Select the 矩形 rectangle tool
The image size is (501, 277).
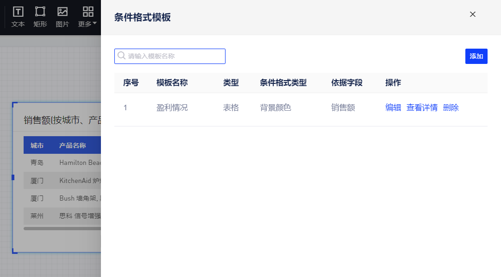click(x=40, y=17)
